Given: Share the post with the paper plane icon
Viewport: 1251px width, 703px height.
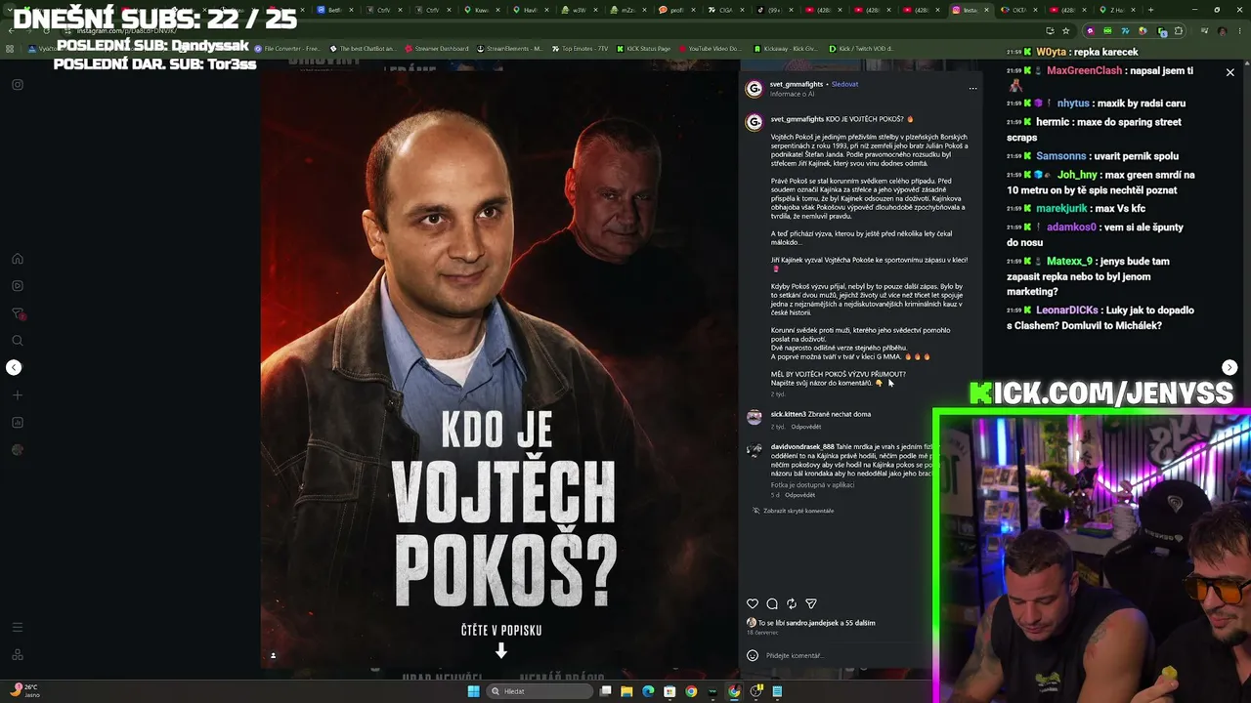Looking at the screenshot, I should 811,603.
